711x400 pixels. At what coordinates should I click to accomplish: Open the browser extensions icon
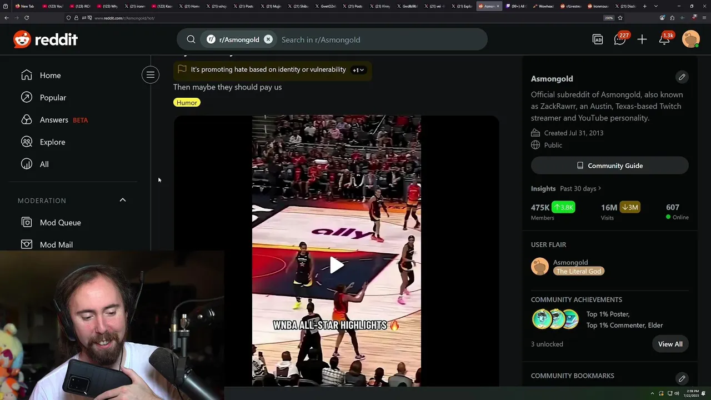pos(672,18)
